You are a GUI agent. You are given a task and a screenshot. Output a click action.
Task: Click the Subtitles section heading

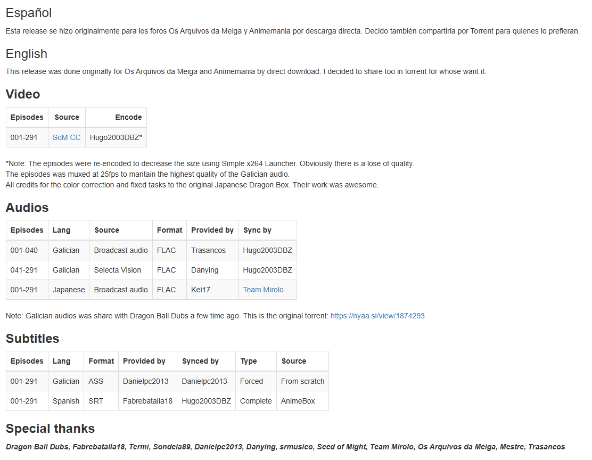(32, 339)
